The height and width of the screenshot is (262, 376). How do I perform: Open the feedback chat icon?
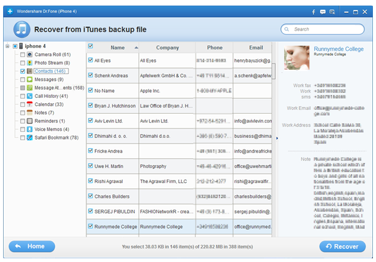click(x=323, y=12)
